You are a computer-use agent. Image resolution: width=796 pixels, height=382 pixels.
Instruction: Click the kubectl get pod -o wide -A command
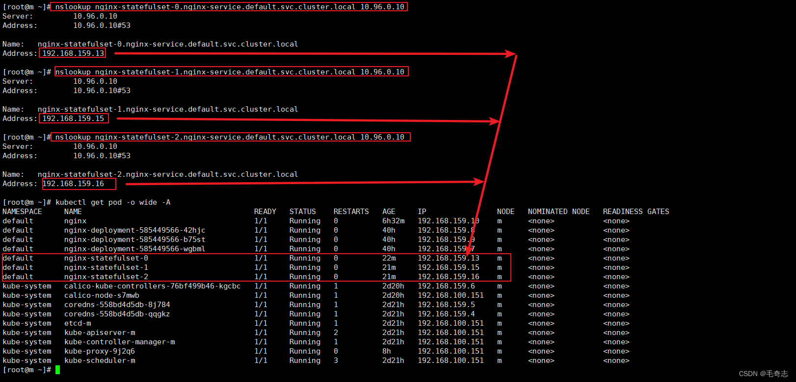[113, 202]
